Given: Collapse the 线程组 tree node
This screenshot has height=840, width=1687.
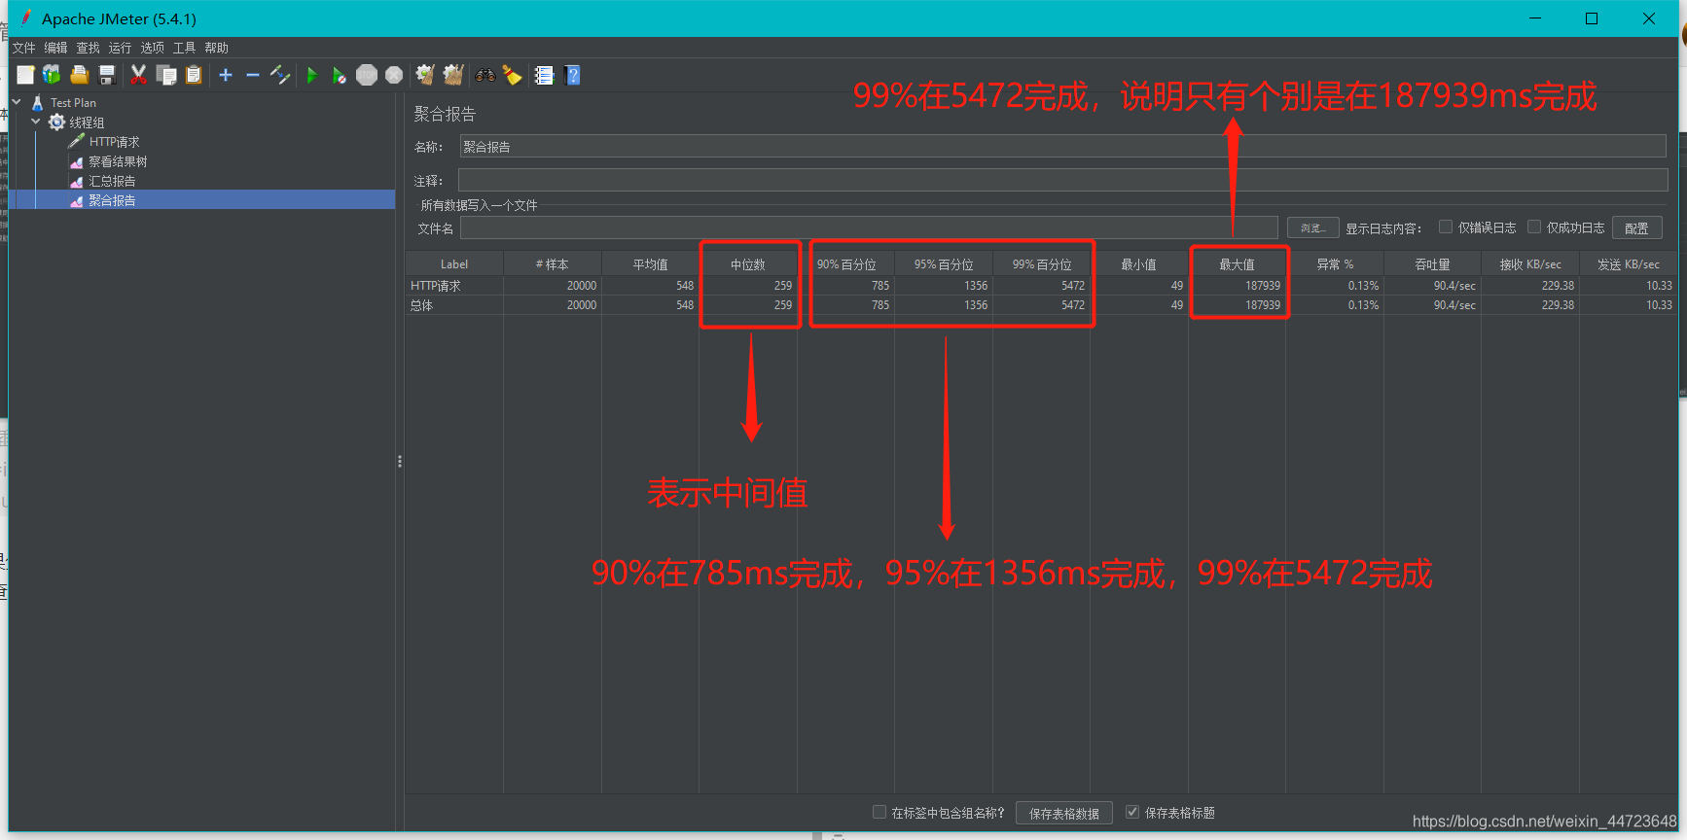Looking at the screenshot, I should pos(36,122).
